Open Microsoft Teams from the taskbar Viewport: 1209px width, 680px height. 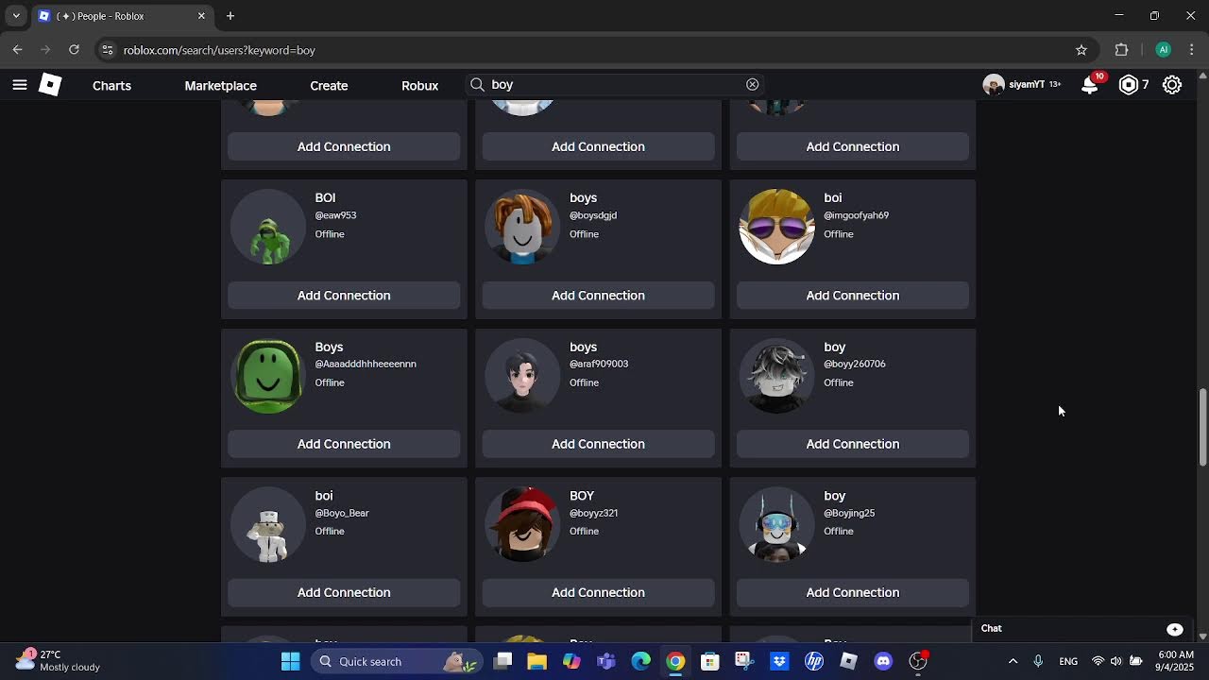[x=606, y=661]
